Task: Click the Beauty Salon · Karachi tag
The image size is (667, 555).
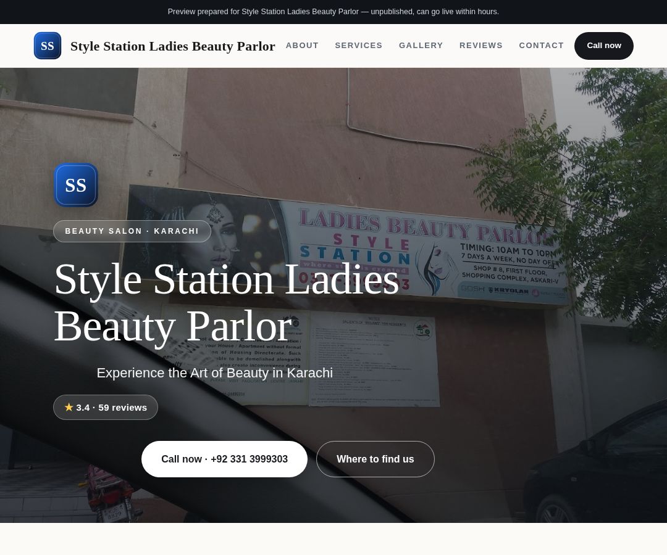Action: coord(132,231)
